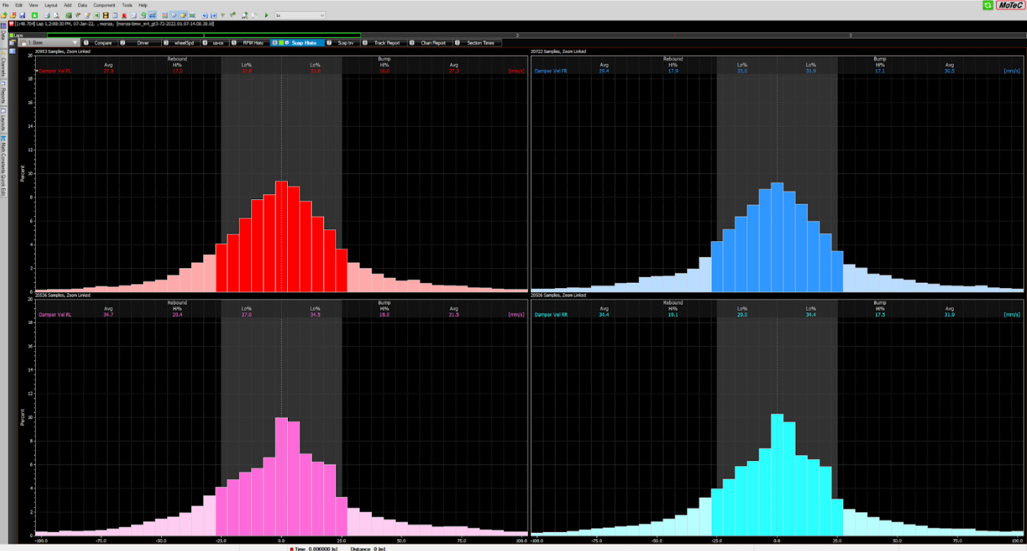Click the MoTeC logo
Image resolution: width=1027 pixels, height=551 pixels.
tap(1010, 5)
